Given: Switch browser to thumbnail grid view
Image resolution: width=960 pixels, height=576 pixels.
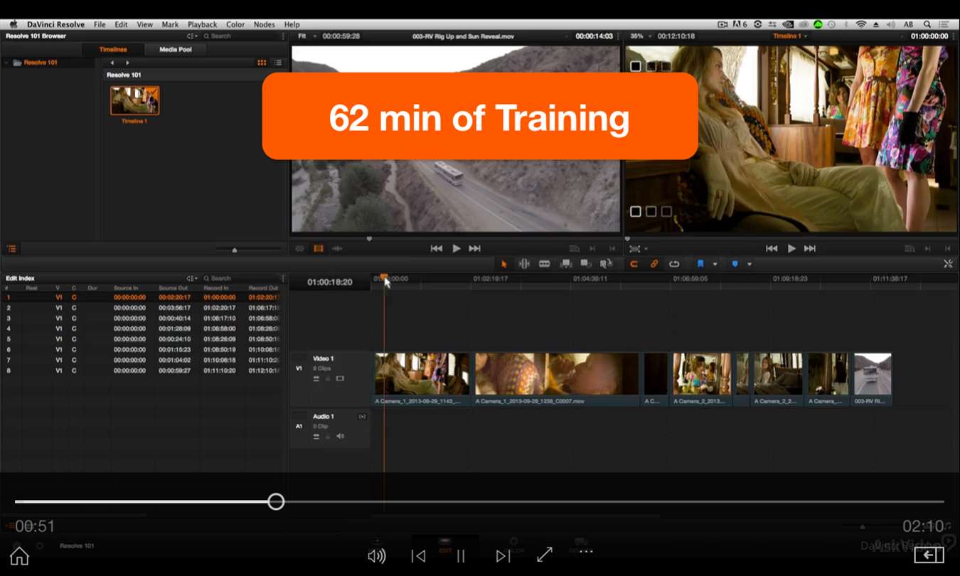Looking at the screenshot, I should (x=262, y=63).
